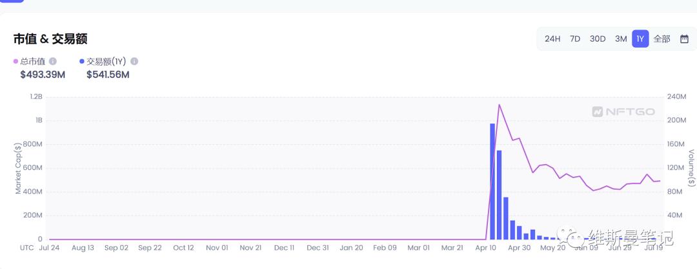Click the NFTGO watermark logo
Screen dimensions: 697x269
click(623, 112)
